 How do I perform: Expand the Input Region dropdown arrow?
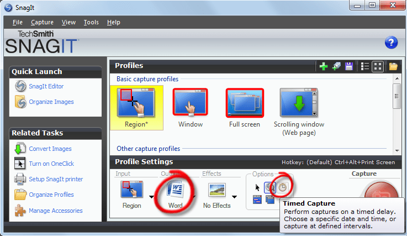[151, 197]
